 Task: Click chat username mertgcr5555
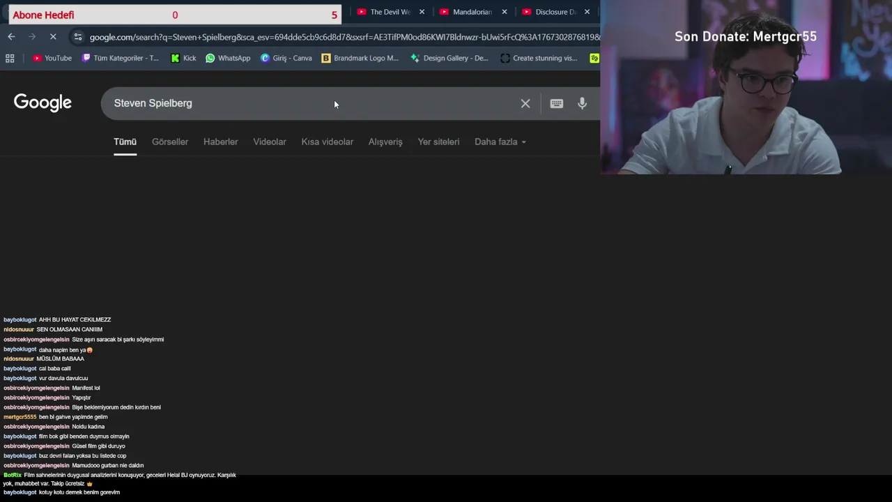(20, 418)
